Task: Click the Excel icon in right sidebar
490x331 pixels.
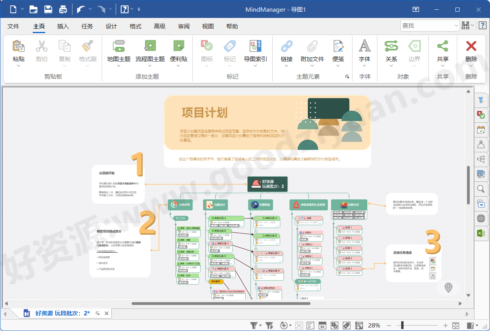Action: point(481,233)
